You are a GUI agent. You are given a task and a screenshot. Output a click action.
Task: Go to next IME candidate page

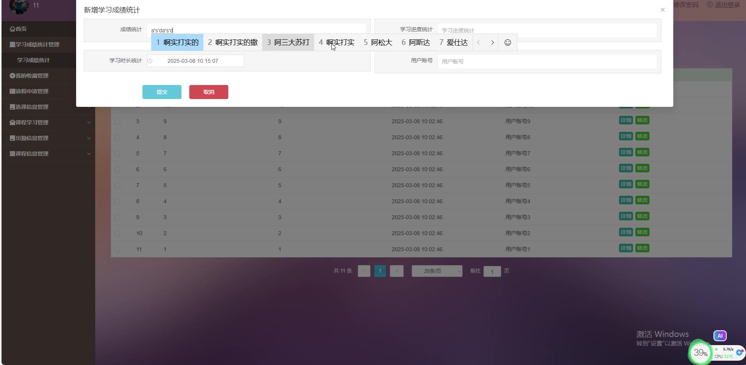click(492, 43)
